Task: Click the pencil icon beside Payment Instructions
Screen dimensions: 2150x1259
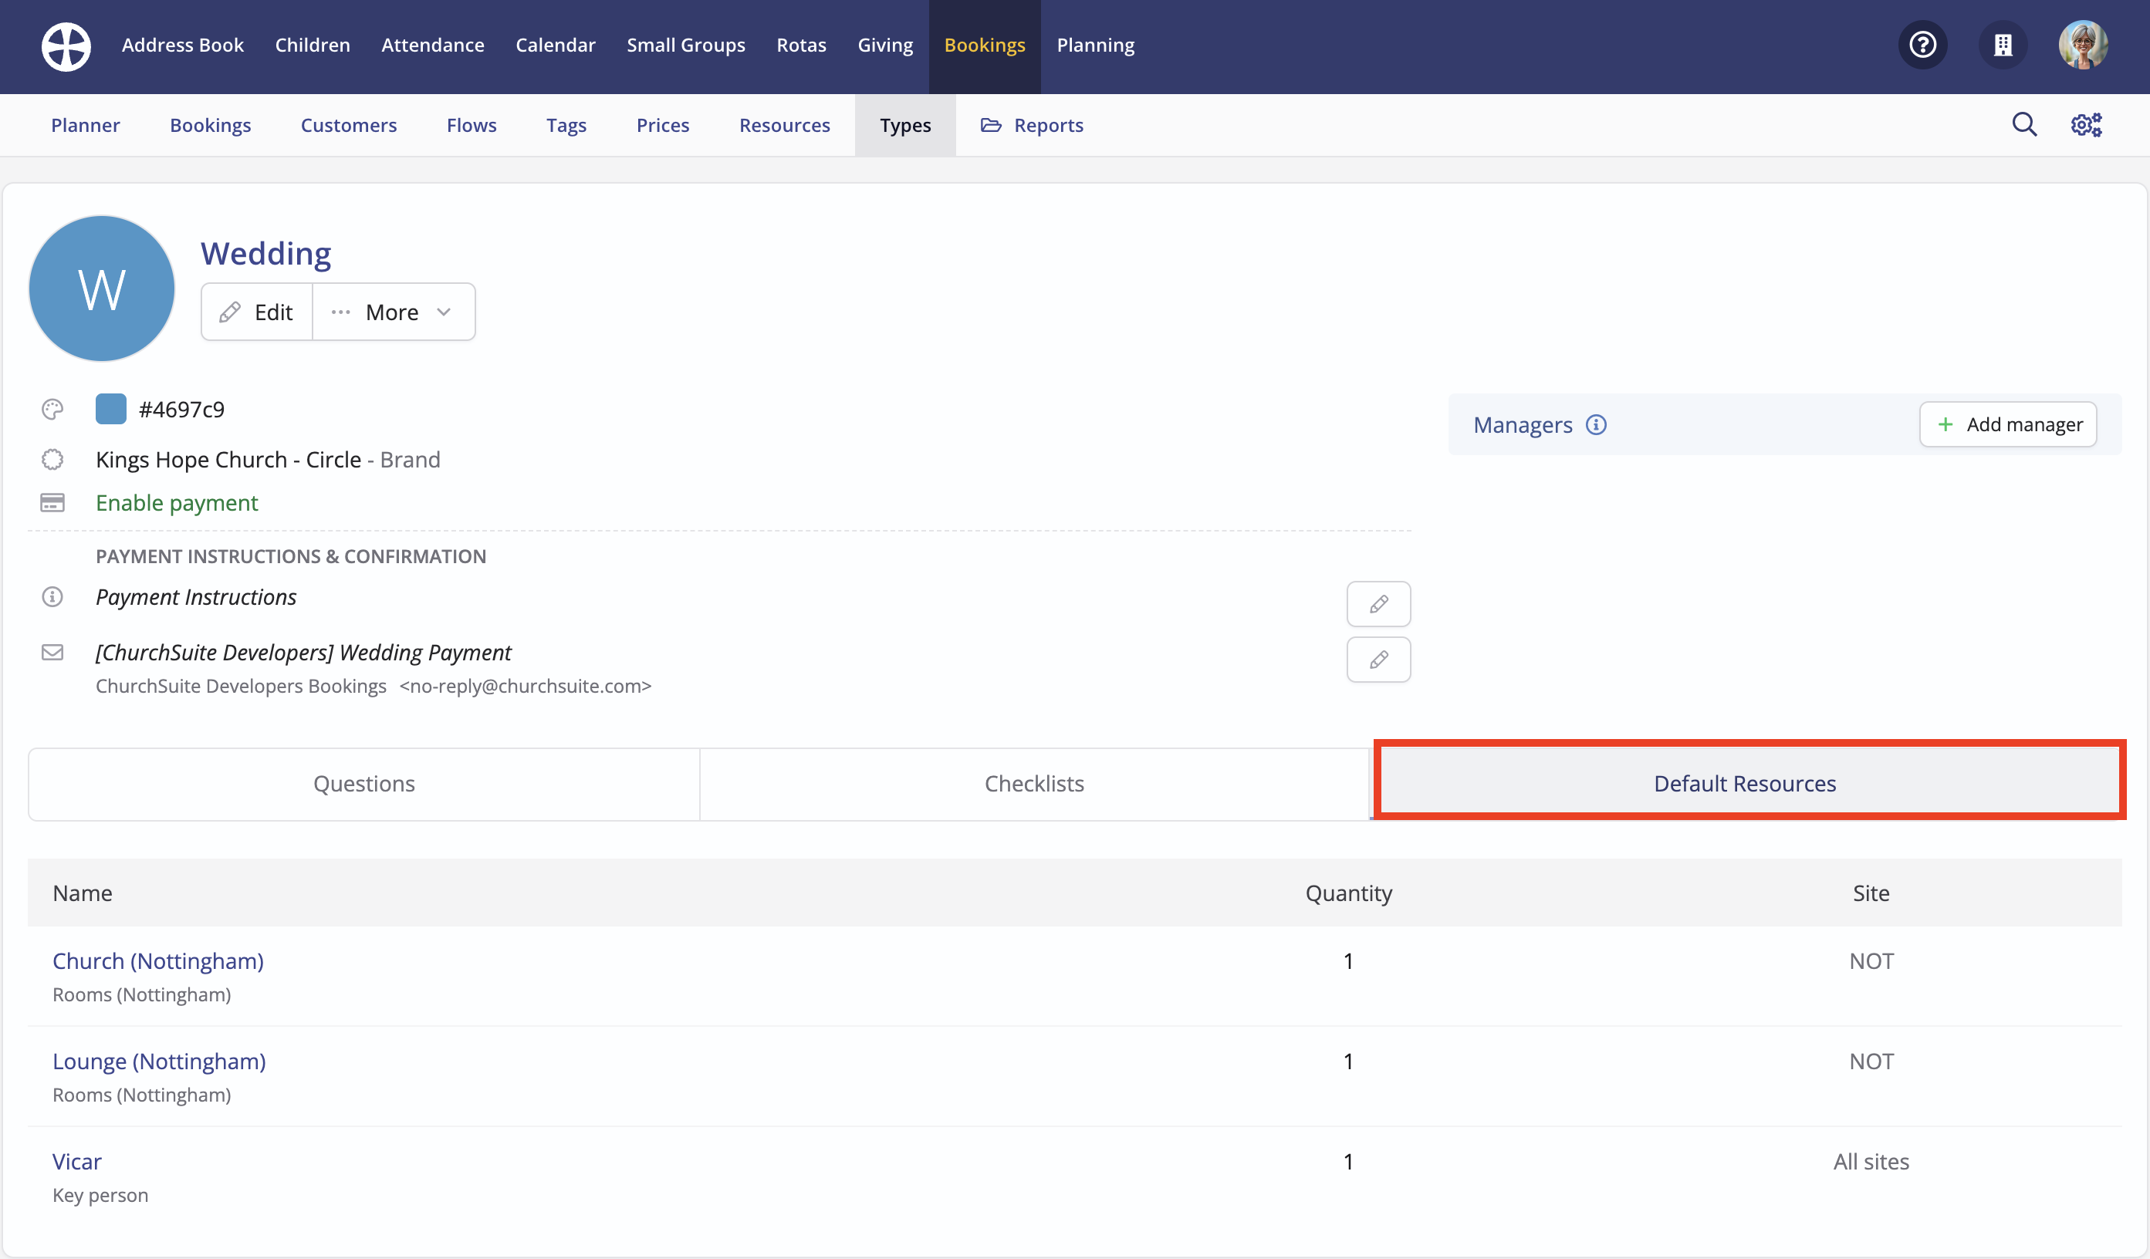Action: click(1378, 604)
